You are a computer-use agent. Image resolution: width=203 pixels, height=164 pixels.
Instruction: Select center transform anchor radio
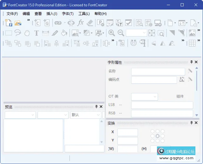158,136
